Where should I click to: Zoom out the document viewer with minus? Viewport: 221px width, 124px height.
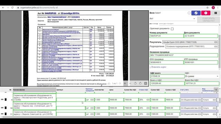tap(130, 83)
